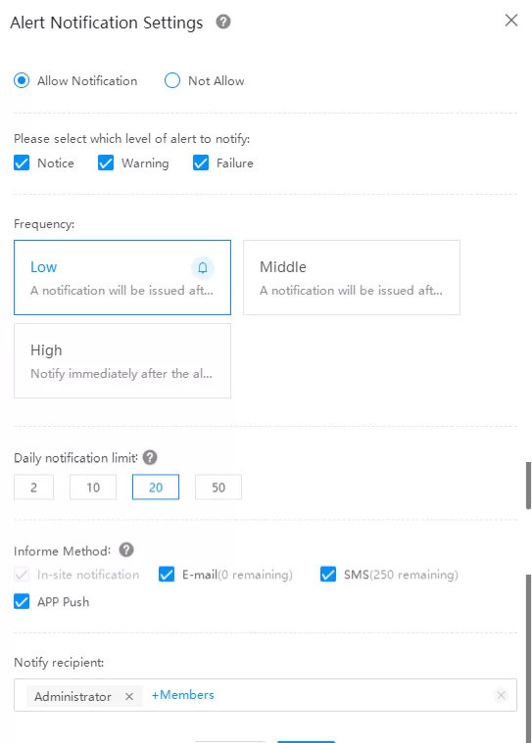
Task: Clear all recipients with field's clear icon
Action: pyautogui.click(x=501, y=695)
